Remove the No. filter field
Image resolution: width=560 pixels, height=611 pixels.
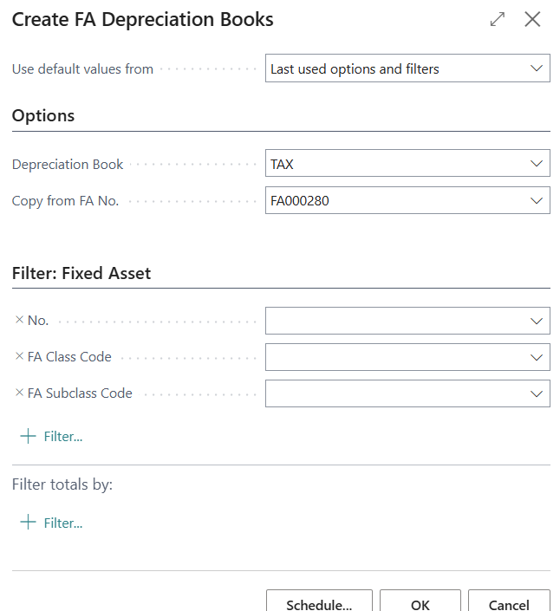pyautogui.click(x=19, y=320)
